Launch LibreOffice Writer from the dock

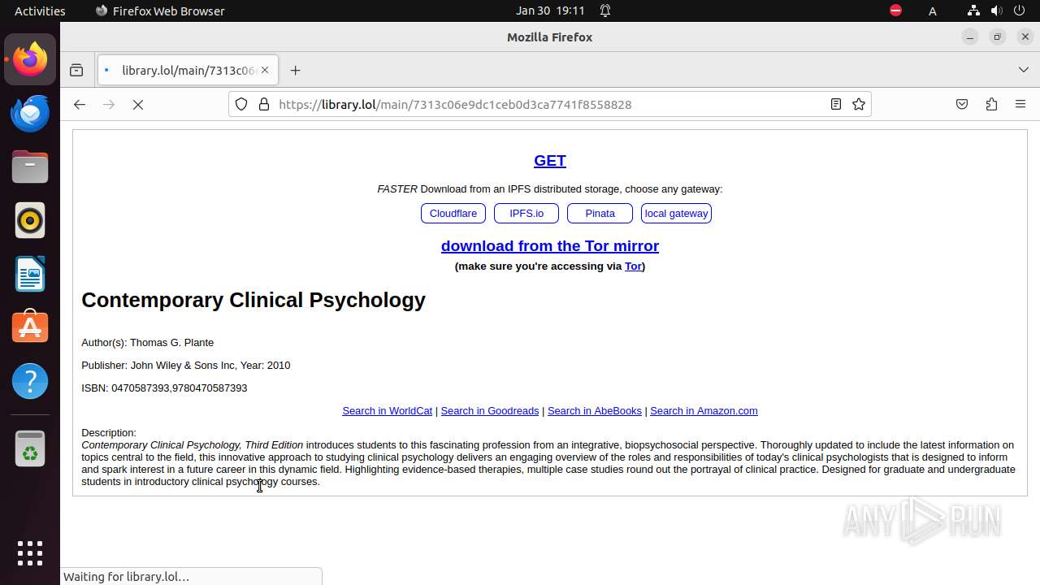[30, 274]
